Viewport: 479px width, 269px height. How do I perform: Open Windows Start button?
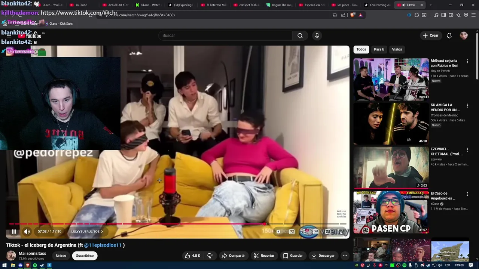coord(5,265)
